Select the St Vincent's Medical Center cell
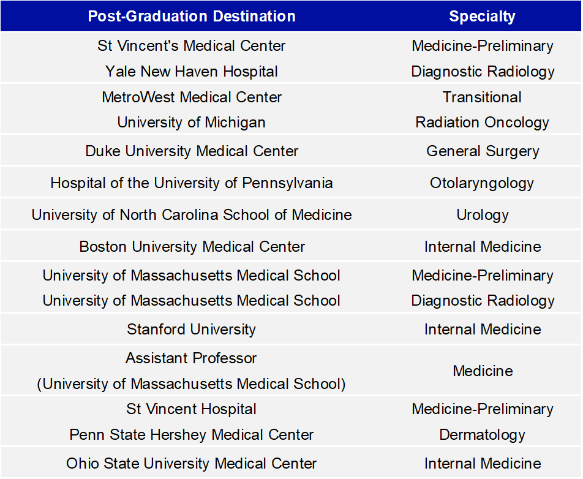This screenshot has width=583, height=479. click(x=192, y=46)
